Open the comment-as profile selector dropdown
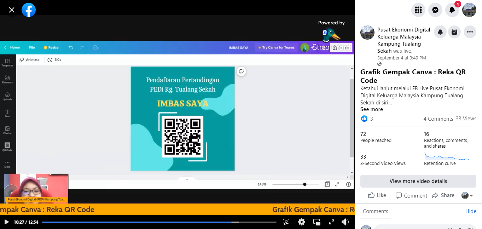Image resolution: width=482 pixels, height=229 pixels. (468, 195)
